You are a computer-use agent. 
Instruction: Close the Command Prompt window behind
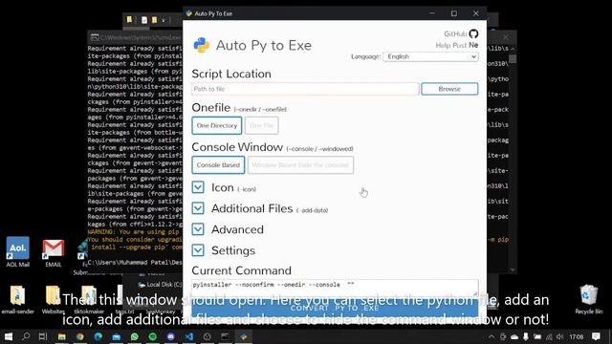[506, 37]
